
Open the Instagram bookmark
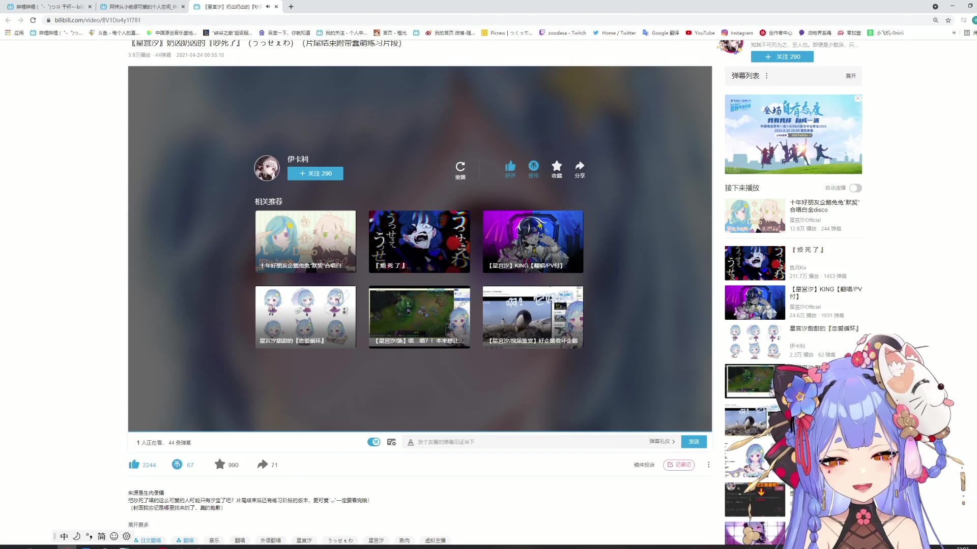click(737, 33)
